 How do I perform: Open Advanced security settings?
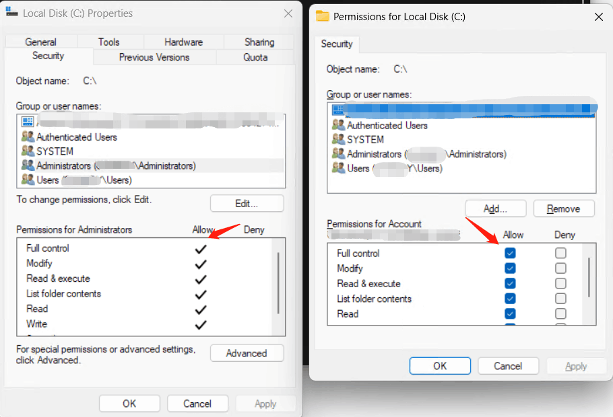pyautogui.click(x=247, y=353)
